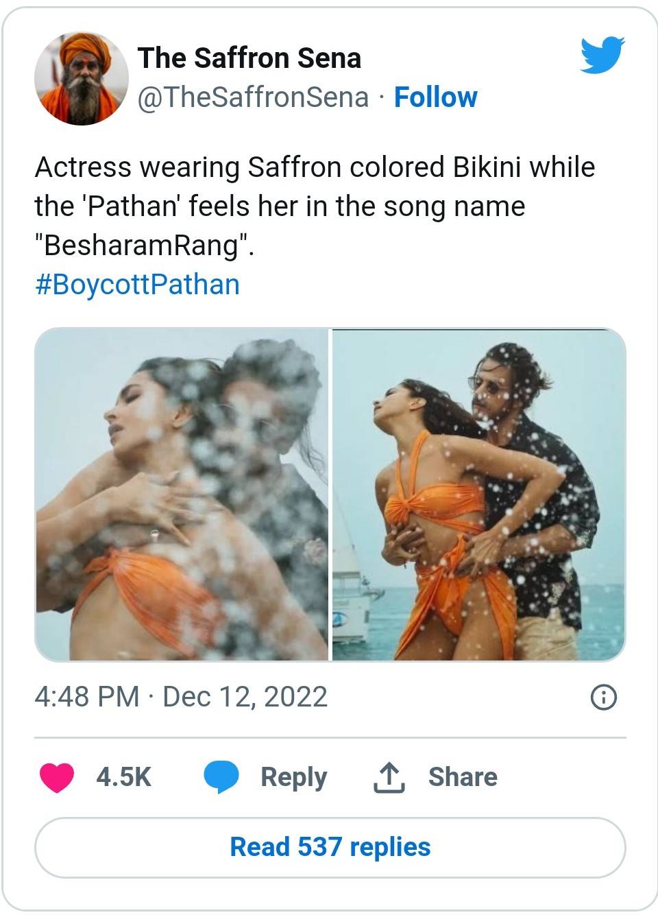Open the #BoycottPathan hashtag
Image resolution: width=658 pixels, height=915 pixels.
click(x=137, y=284)
